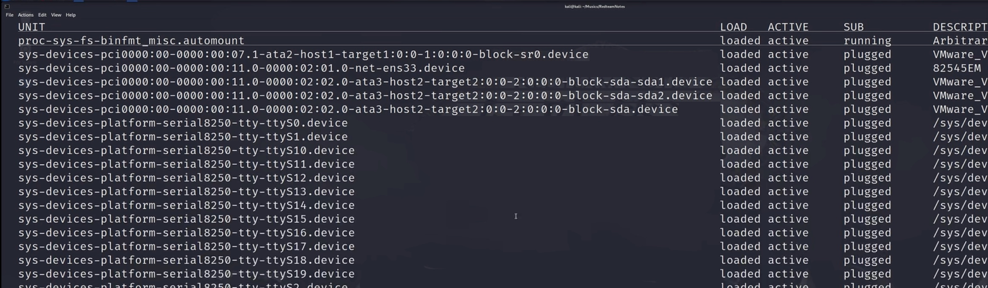Open the Edit menu
The image size is (988, 288).
point(42,15)
